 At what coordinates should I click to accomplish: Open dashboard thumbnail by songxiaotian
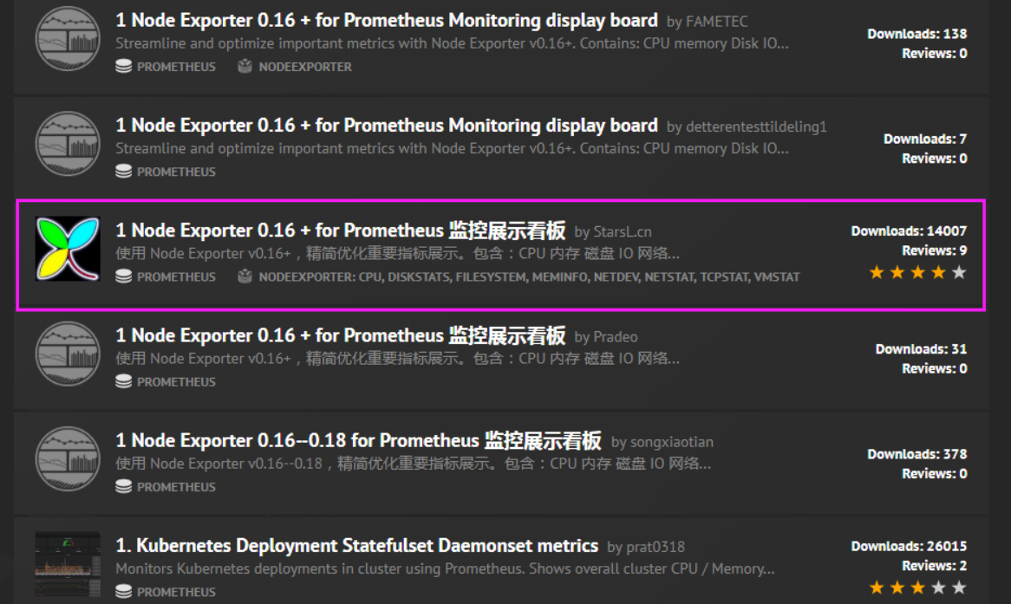tap(68, 459)
